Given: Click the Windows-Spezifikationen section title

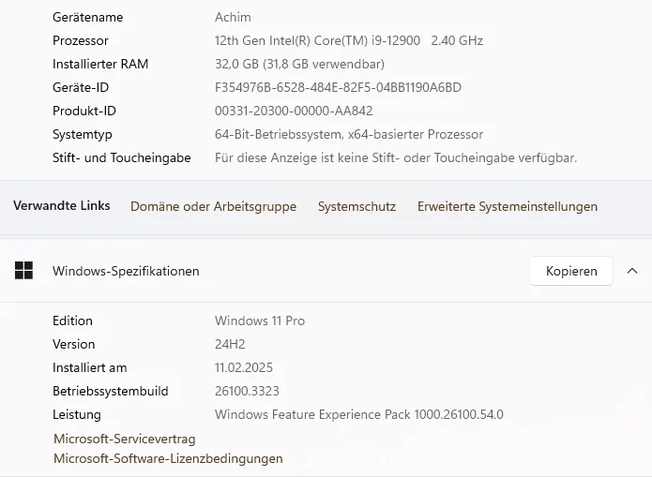Looking at the screenshot, I should pyautogui.click(x=126, y=271).
